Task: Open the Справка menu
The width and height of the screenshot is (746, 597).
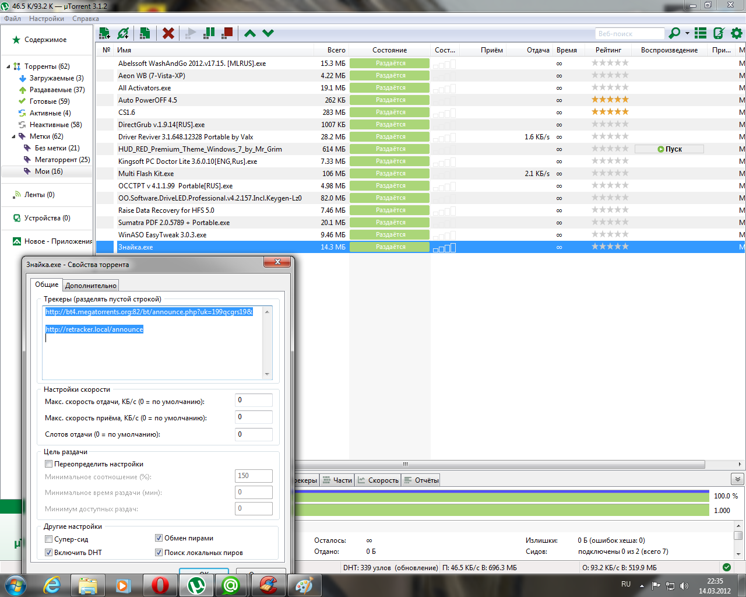Action: click(x=86, y=19)
